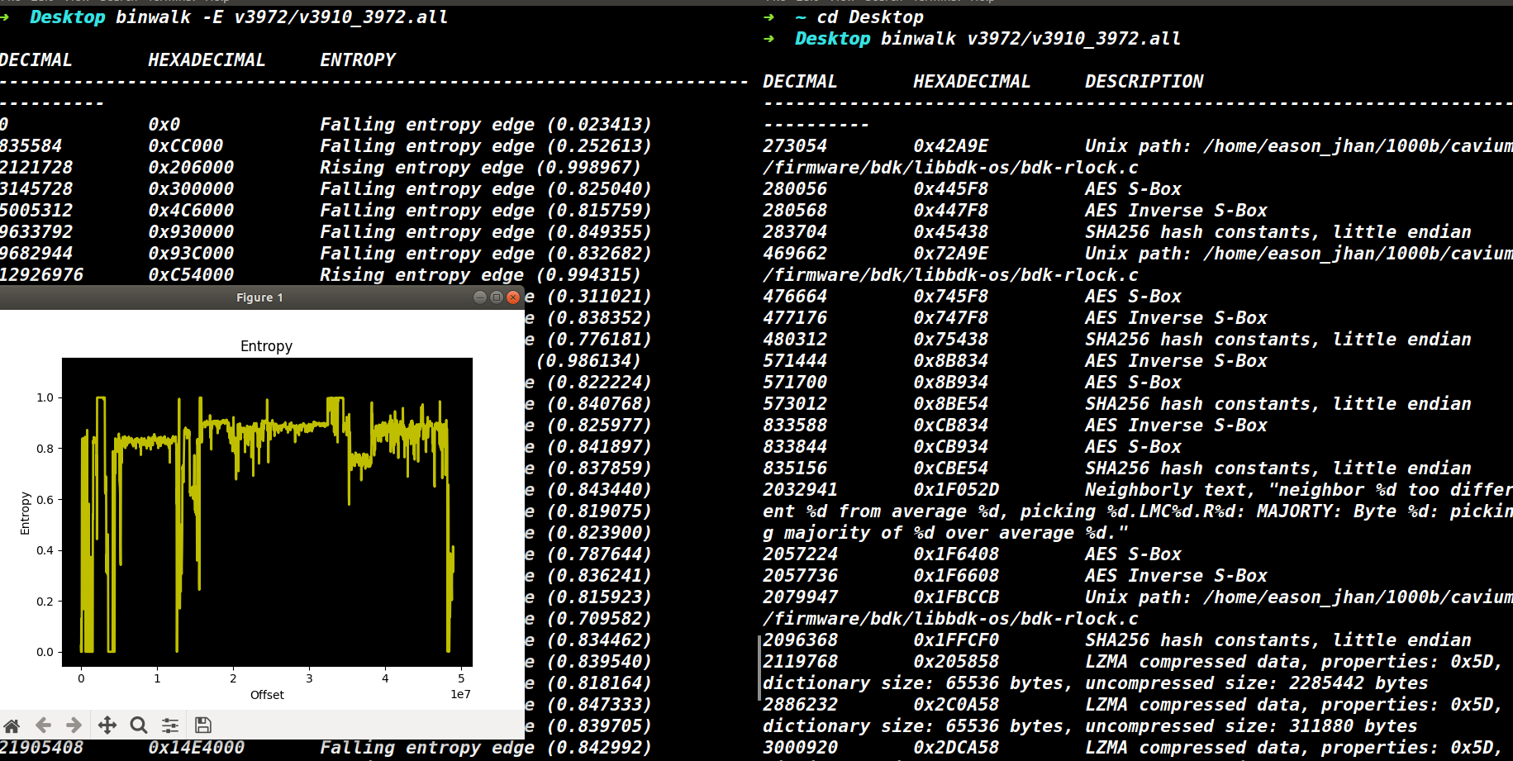1513x761 pixels.
Task: Activate the Zoom to rectangle tool
Action: 139,725
